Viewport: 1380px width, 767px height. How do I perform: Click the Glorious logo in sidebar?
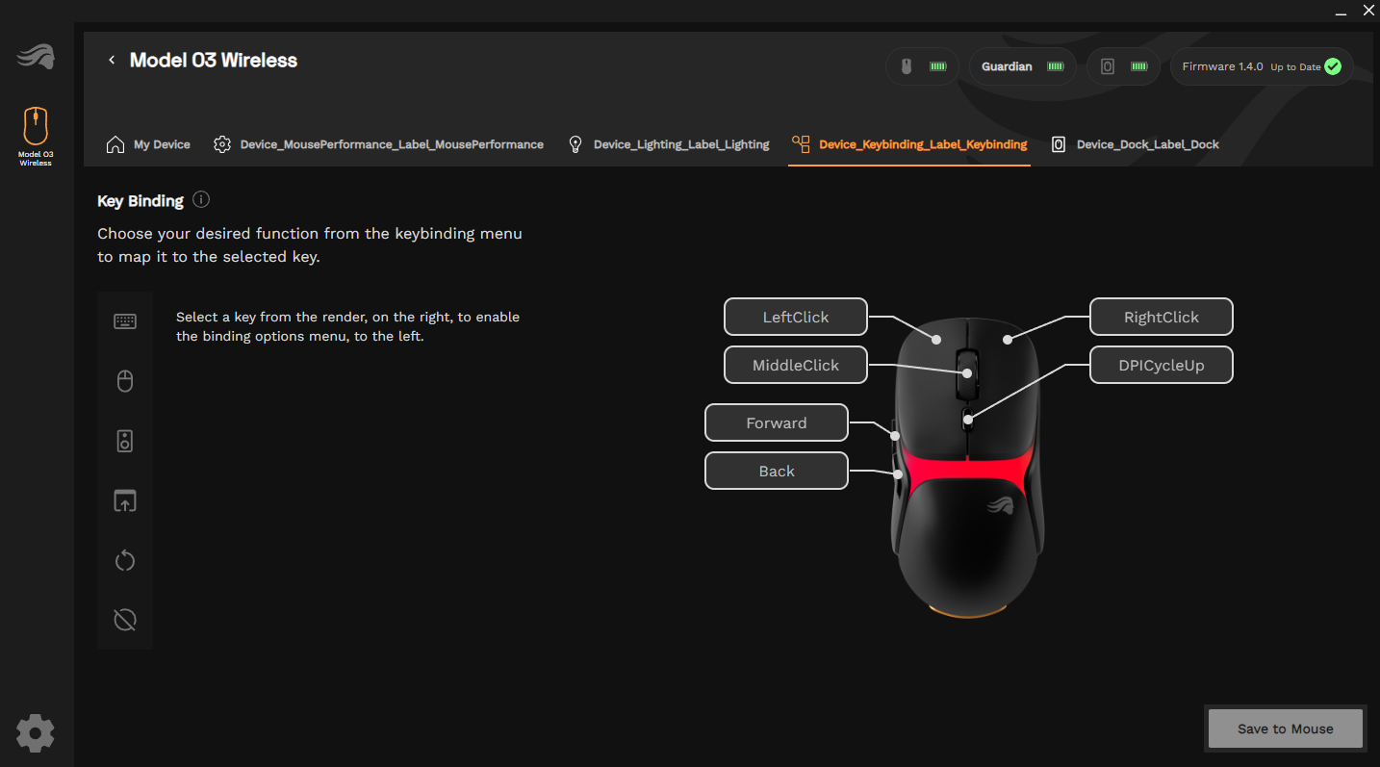(x=36, y=58)
